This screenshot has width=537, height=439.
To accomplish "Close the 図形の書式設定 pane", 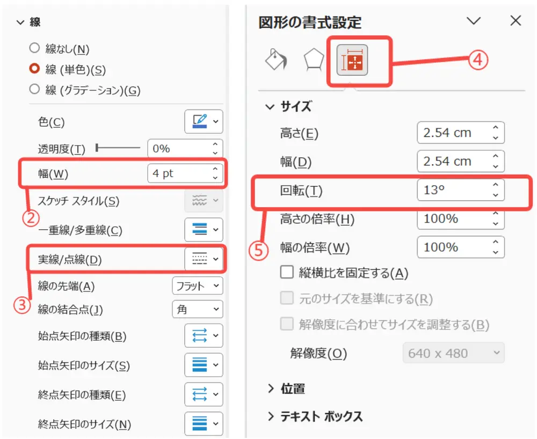I will [516, 20].
